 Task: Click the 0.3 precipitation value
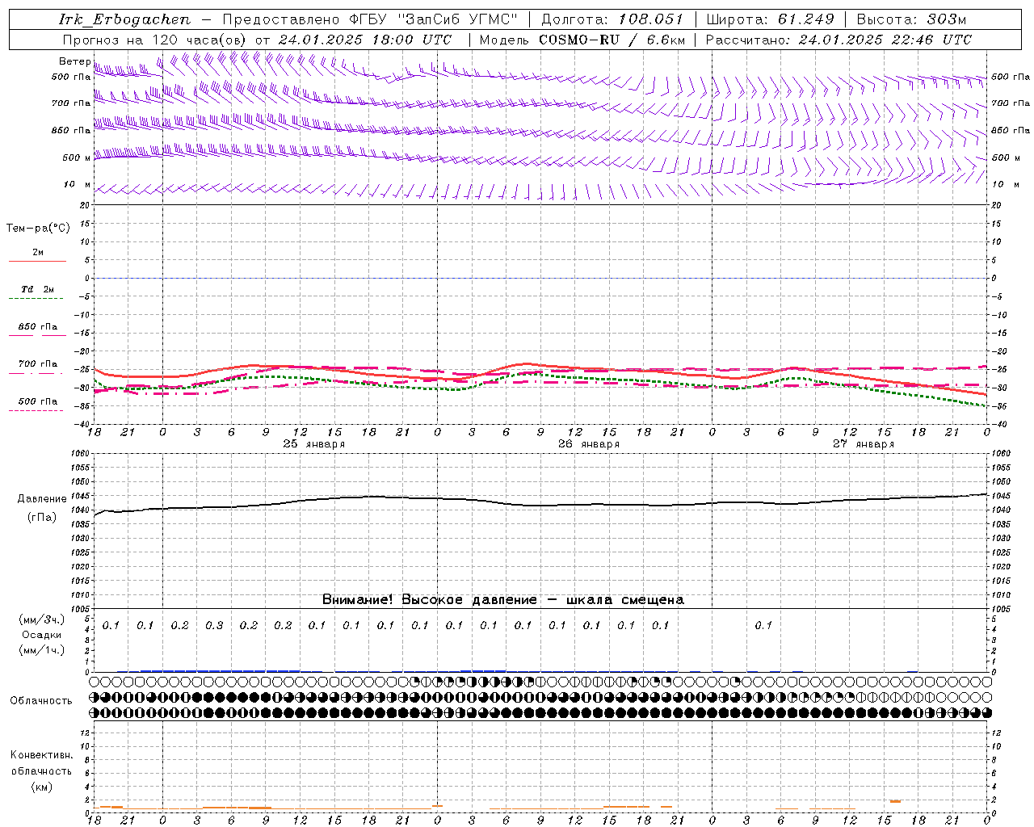[x=214, y=625]
